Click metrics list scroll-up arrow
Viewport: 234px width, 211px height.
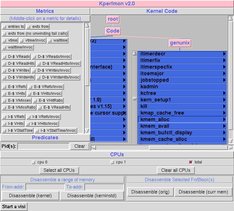click(x=87, y=25)
